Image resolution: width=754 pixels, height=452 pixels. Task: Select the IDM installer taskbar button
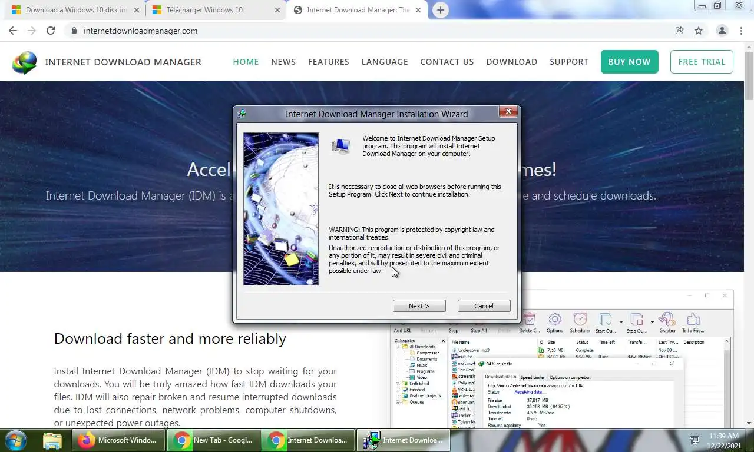(x=404, y=440)
